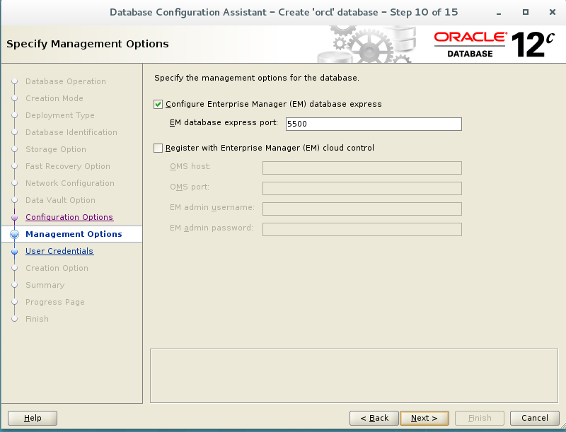This screenshot has height=432, width=566.
Task: Click the Finish step label in sidebar
Action: pyautogui.click(x=37, y=319)
